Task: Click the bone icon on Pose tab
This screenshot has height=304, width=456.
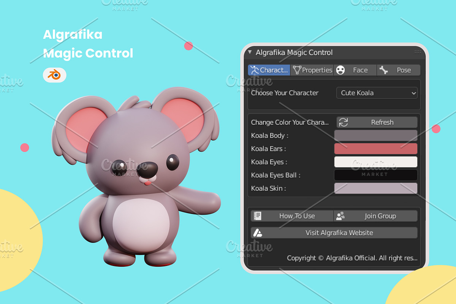Action: click(383, 70)
